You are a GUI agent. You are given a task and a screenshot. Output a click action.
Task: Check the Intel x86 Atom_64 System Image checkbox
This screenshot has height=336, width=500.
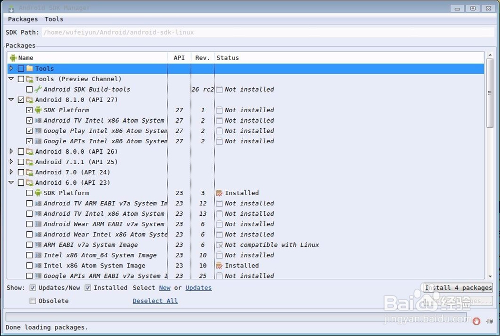coord(29,255)
